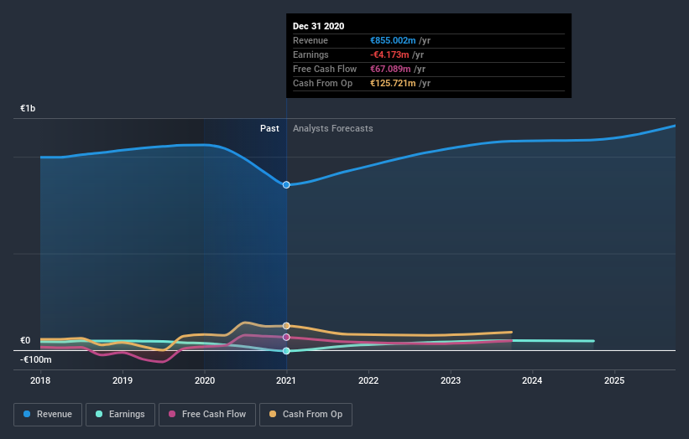The image size is (689, 439).
Task: Click the orange Cash From Op data point marker
Action: tap(286, 326)
